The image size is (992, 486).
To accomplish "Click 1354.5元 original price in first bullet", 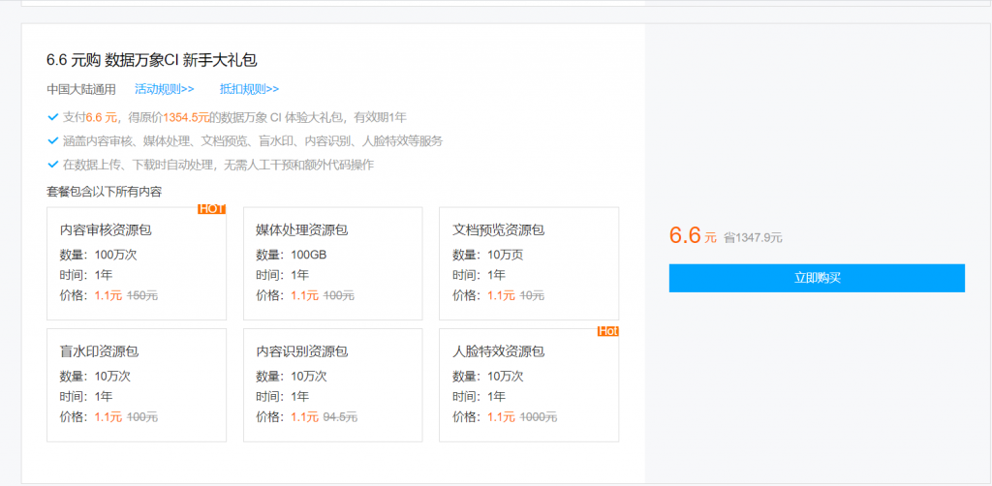I will 186,117.
